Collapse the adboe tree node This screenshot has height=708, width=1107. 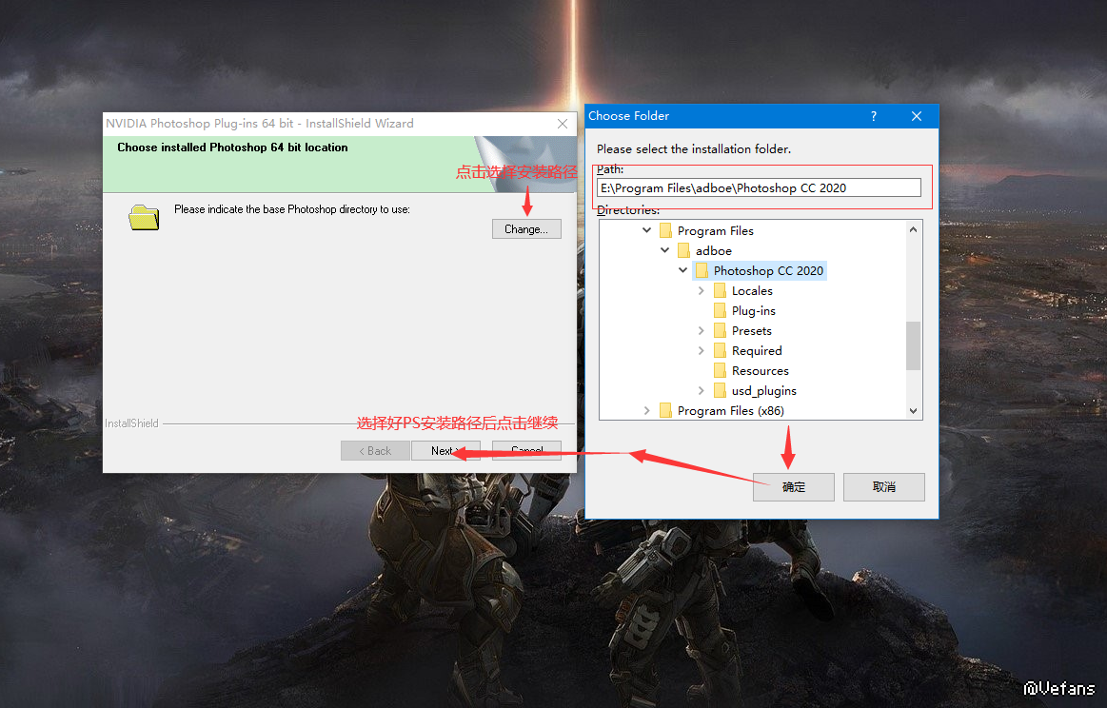[x=665, y=250]
